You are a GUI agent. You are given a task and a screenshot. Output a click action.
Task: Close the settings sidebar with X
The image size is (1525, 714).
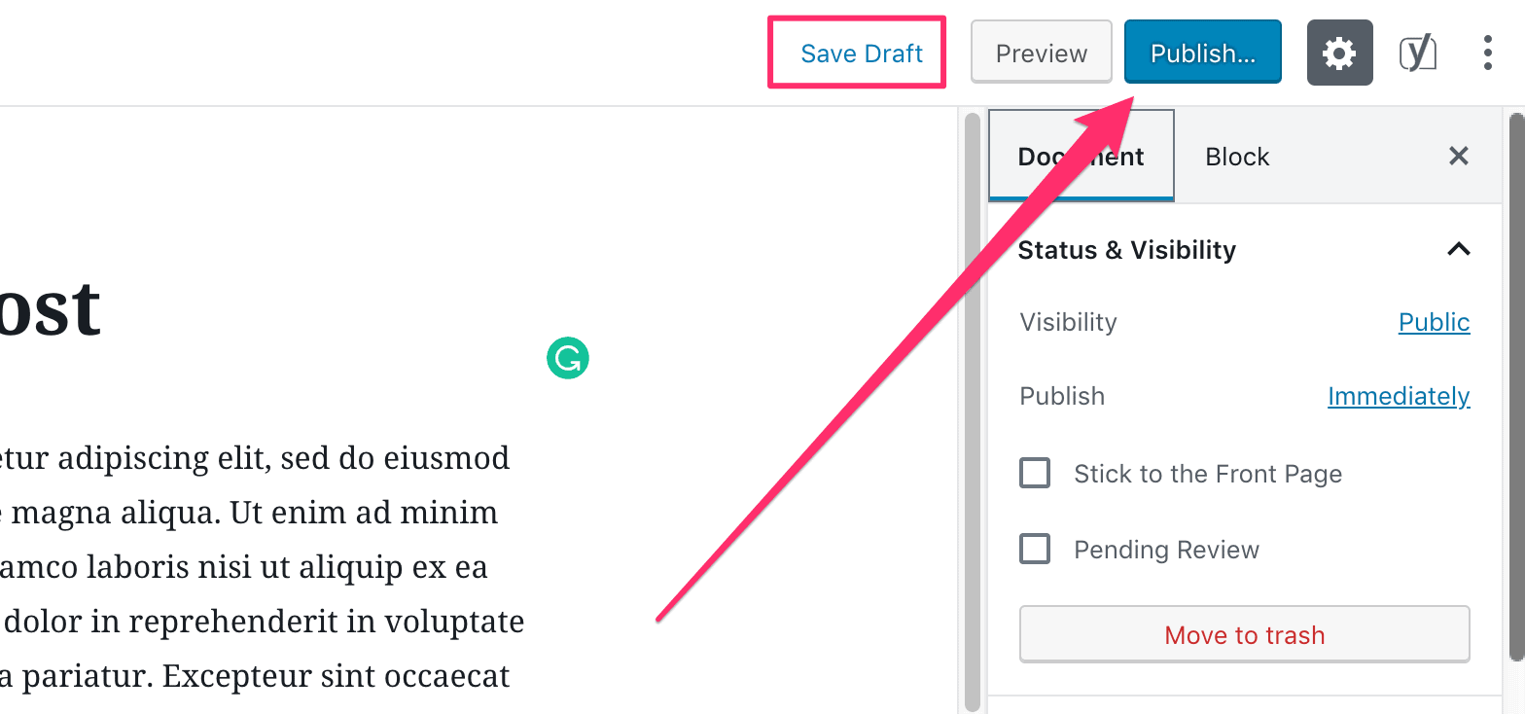1458,156
